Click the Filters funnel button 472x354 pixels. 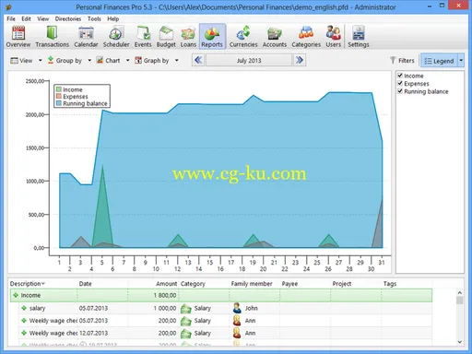click(402, 61)
